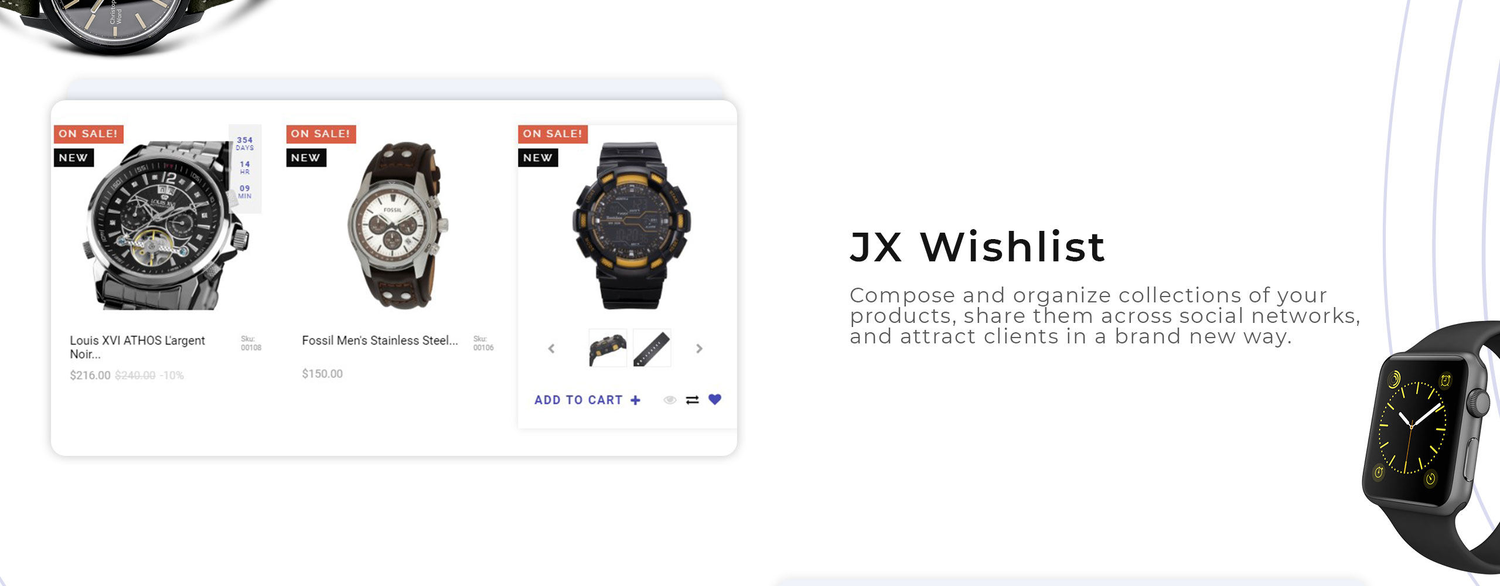Click ADD TO CART text button
The image size is (1500, 586).
(578, 400)
